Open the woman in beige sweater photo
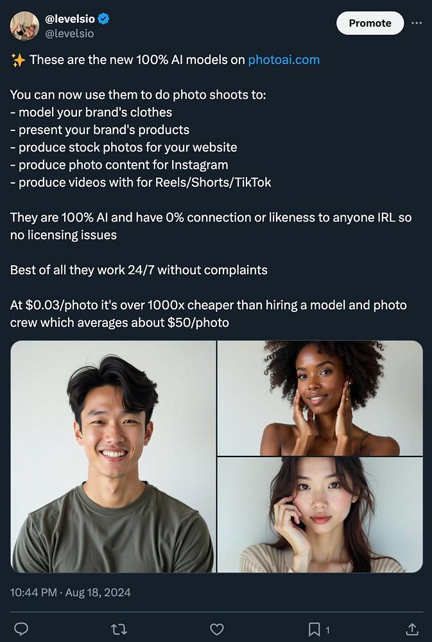Viewport: 432px width, 642px height. point(320,515)
